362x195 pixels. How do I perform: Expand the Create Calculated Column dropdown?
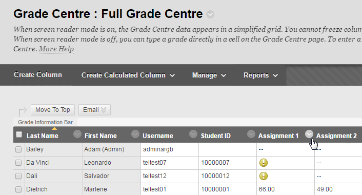[128, 75]
